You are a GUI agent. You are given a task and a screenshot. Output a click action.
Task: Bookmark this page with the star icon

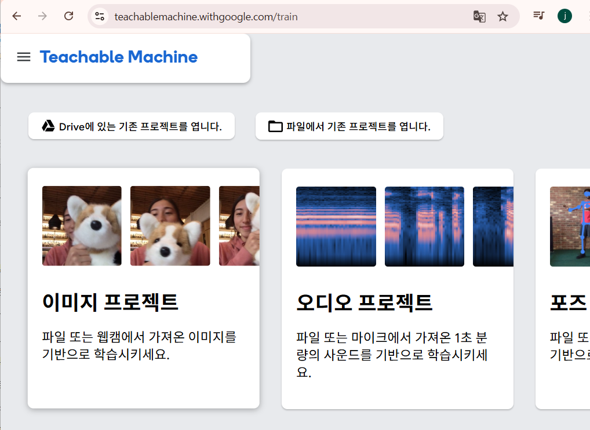click(x=502, y=17)
